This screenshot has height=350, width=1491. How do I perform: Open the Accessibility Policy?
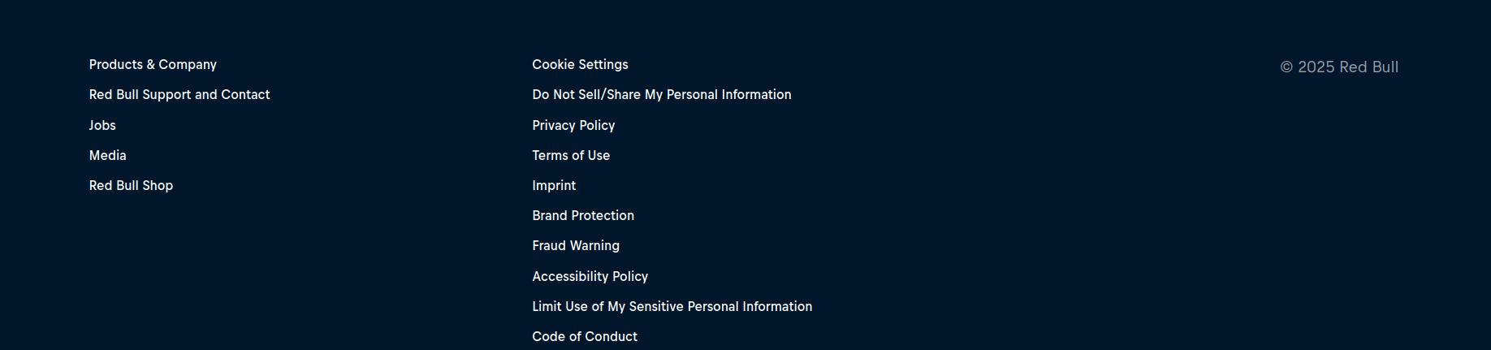point(590,276)
